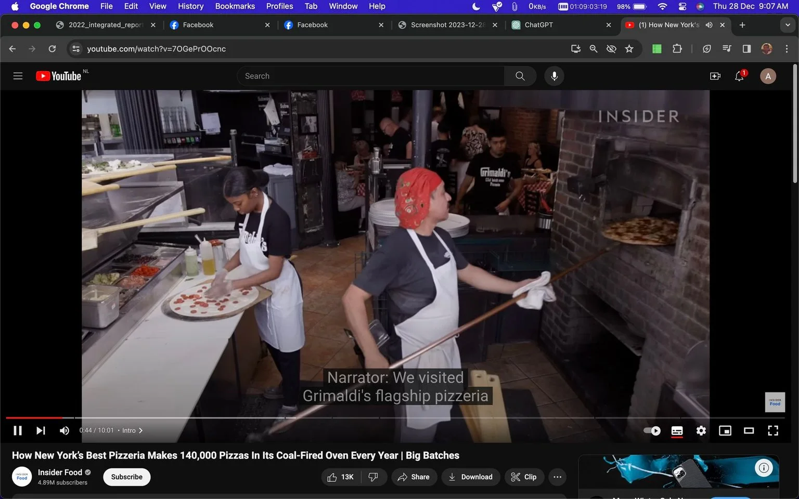Seek in the red video progress bar
The image size is (799, 499).
34,417
